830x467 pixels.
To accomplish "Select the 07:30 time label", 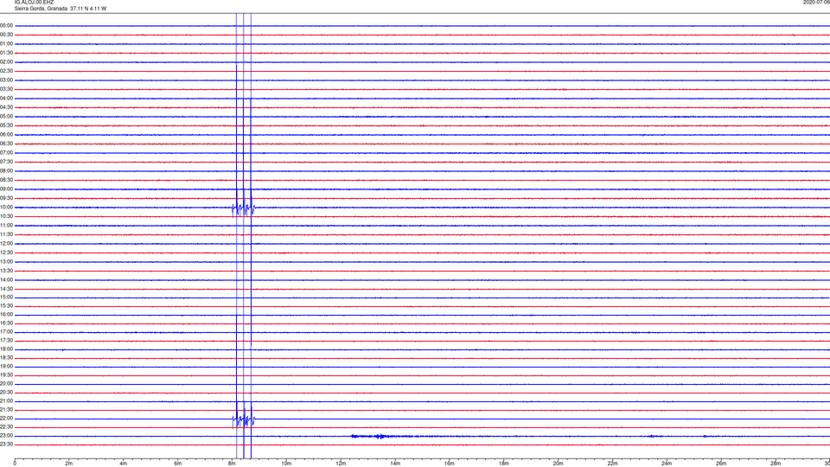I will tap(6, 162).
